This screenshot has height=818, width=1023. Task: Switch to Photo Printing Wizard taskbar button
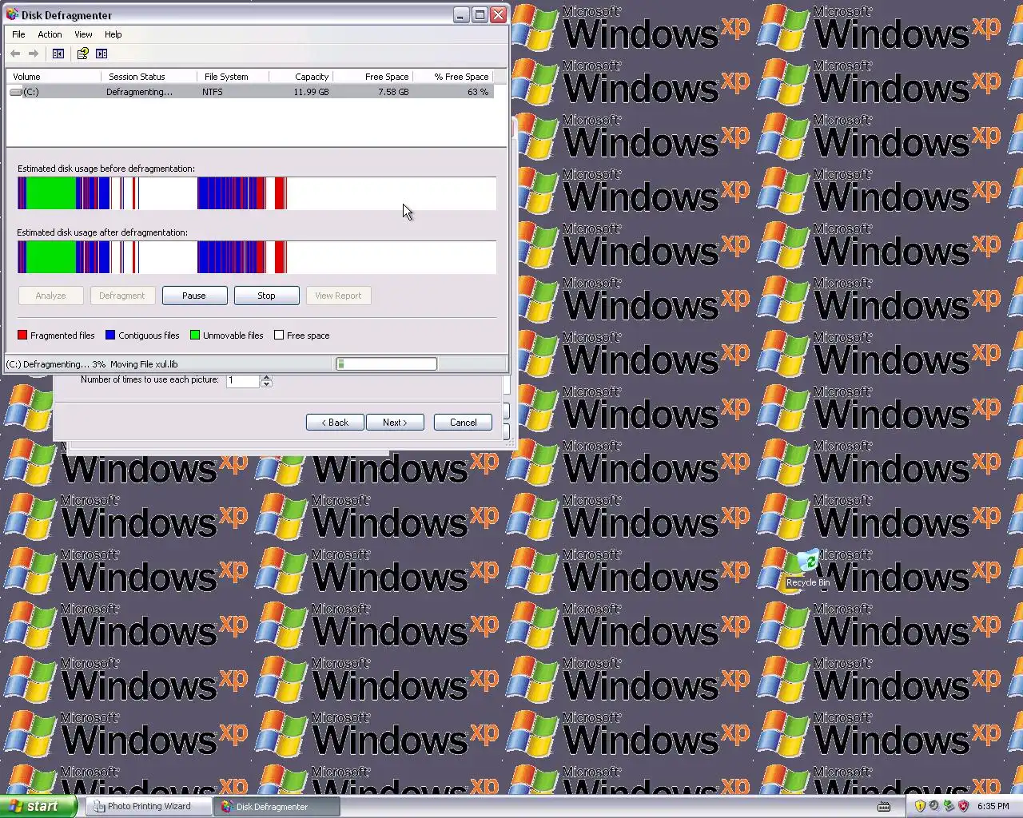149,806
